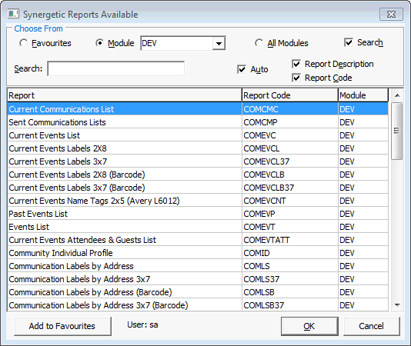Click report code COMEVTATT
The height and width of the screenshot is (346, 411).
coord(290,240)
